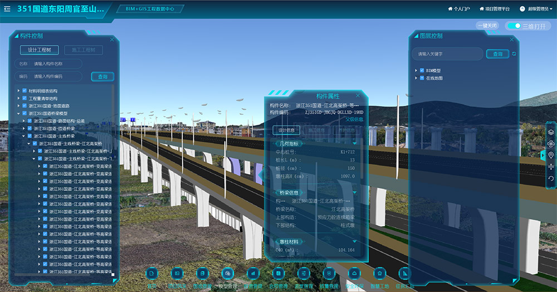This screenshot has width=557, height=292.
Task: Click the 进度管理 bottom toolbar icon
Action: [x=304, y=274]
